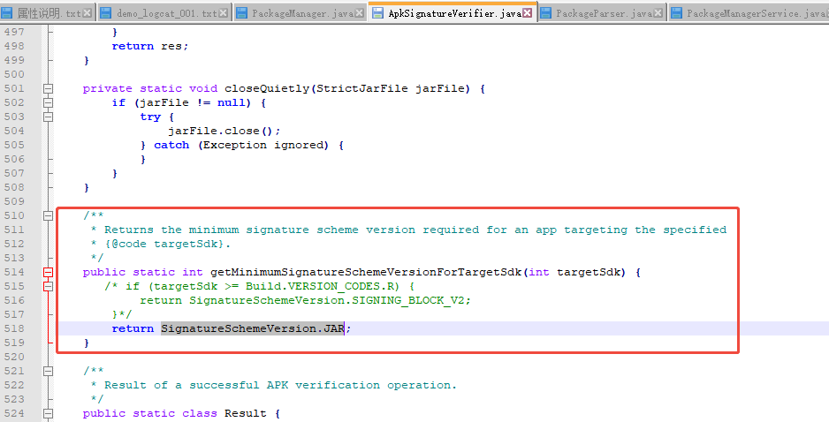Click the 'try' keyword at line 503

150,117
